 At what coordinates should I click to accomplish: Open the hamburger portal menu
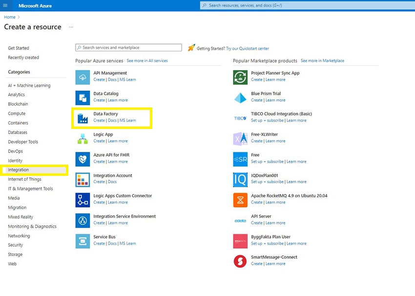click(x=5, y=5)
